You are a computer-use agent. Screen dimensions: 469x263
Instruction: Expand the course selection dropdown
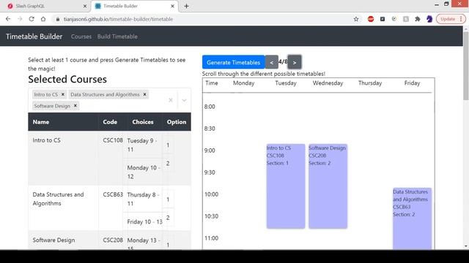pyautogui.click(x=184, y=100)
